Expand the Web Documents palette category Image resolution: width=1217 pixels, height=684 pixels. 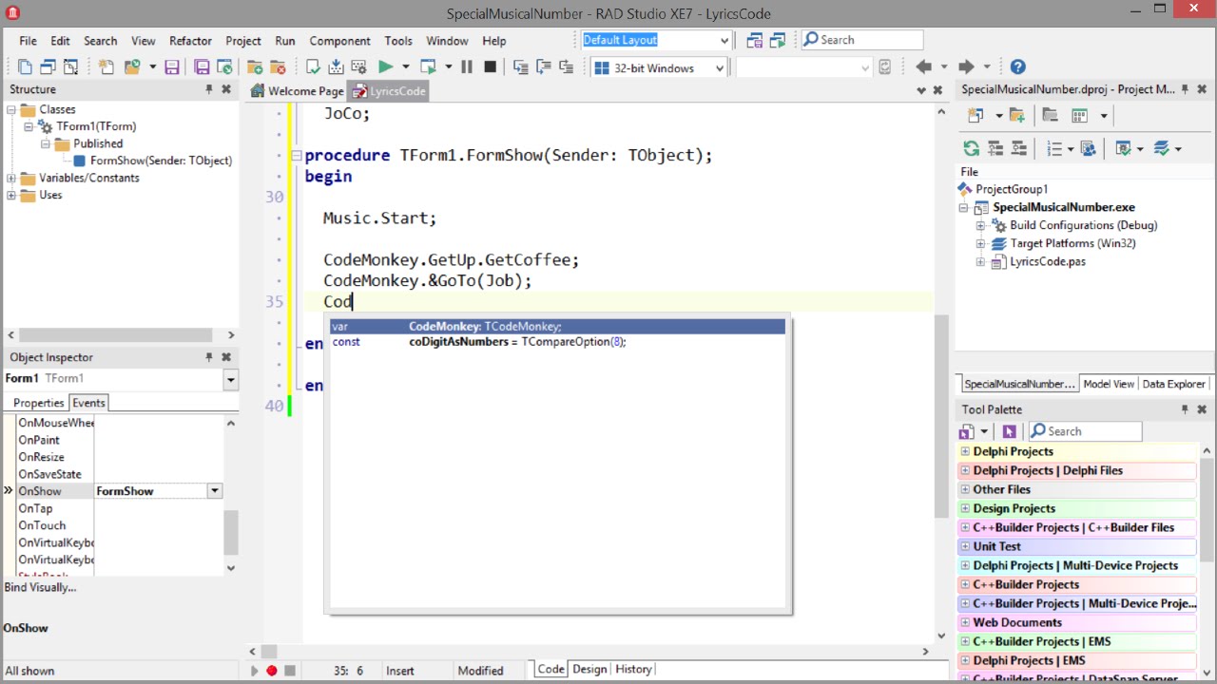coord(965,622)
